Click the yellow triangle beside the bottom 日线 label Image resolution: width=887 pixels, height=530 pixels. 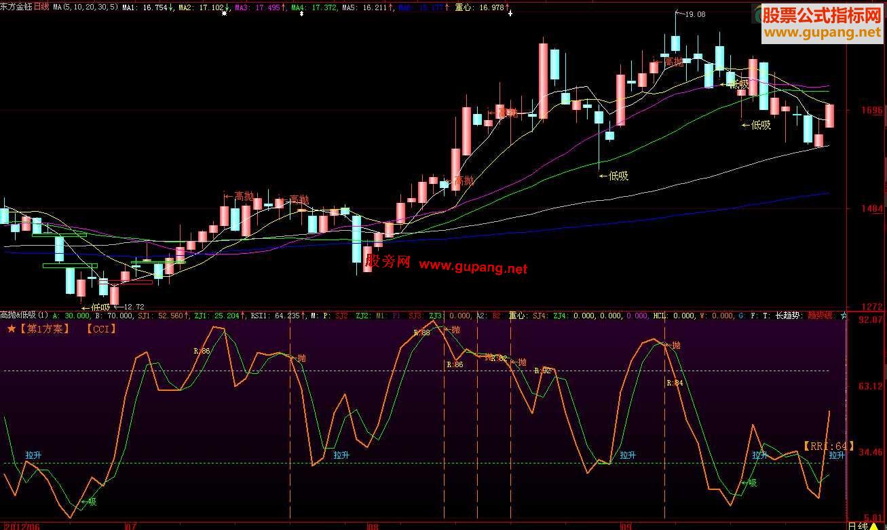coord(873,525)
